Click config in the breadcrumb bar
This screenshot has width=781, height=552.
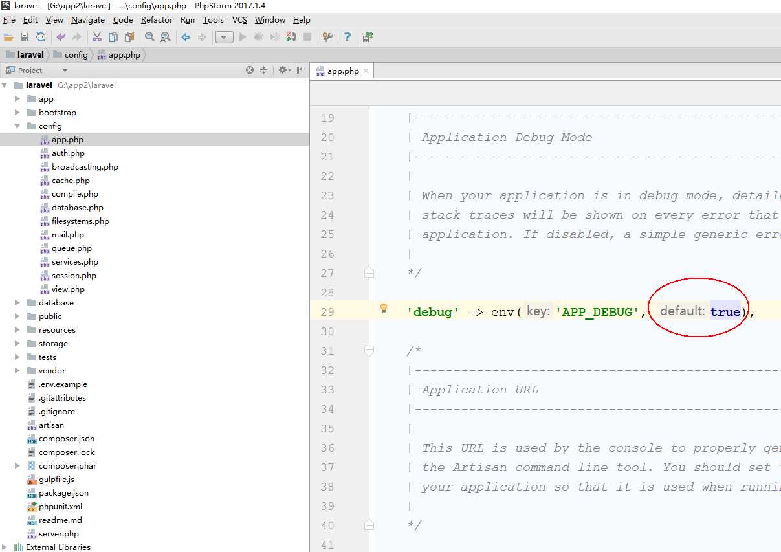pos(71,55)
